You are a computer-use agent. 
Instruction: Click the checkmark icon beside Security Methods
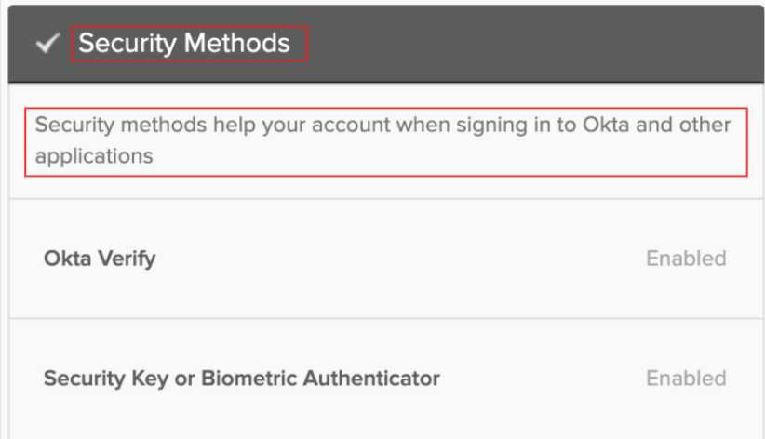pos(47,45)
